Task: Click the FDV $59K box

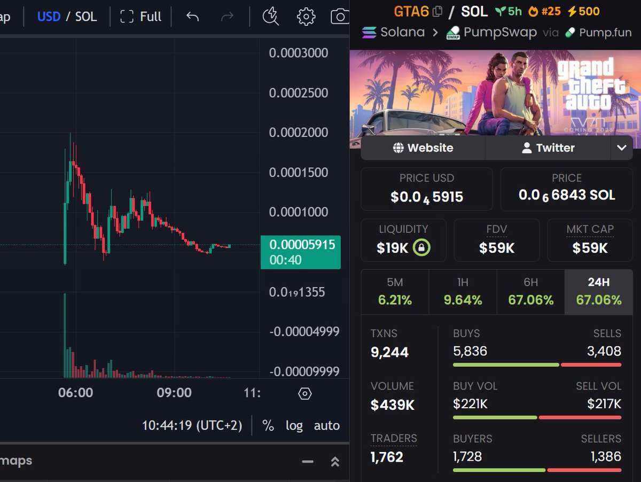Action: (x=497, y=240)
